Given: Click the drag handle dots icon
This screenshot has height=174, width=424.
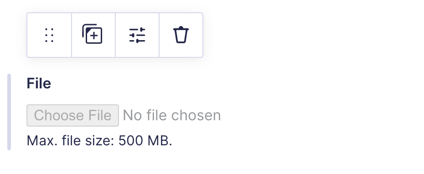Looking at the screenshot, I should (49, 35).
